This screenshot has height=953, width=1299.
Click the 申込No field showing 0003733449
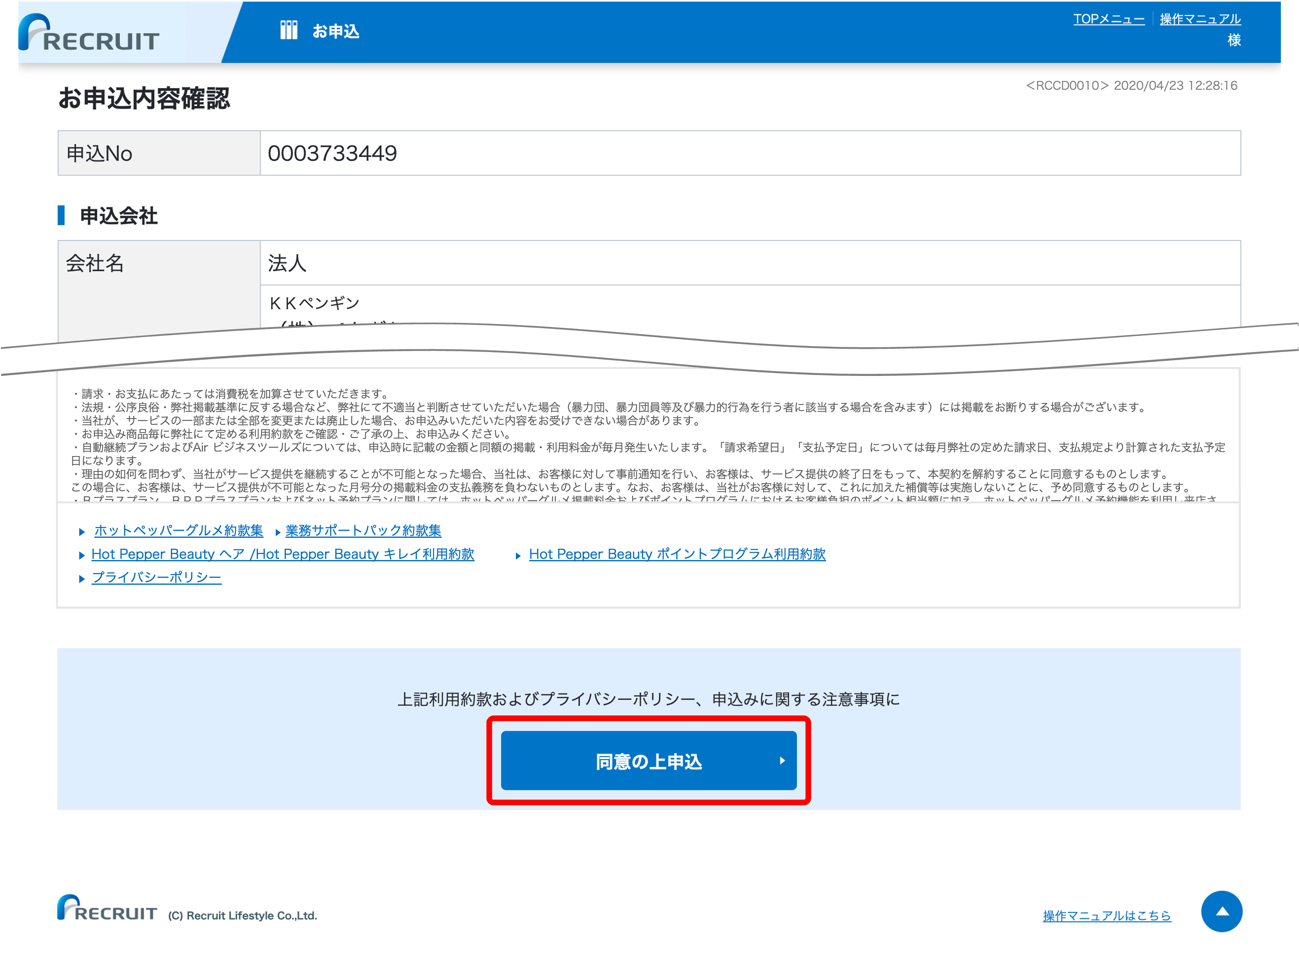(334, 153)
